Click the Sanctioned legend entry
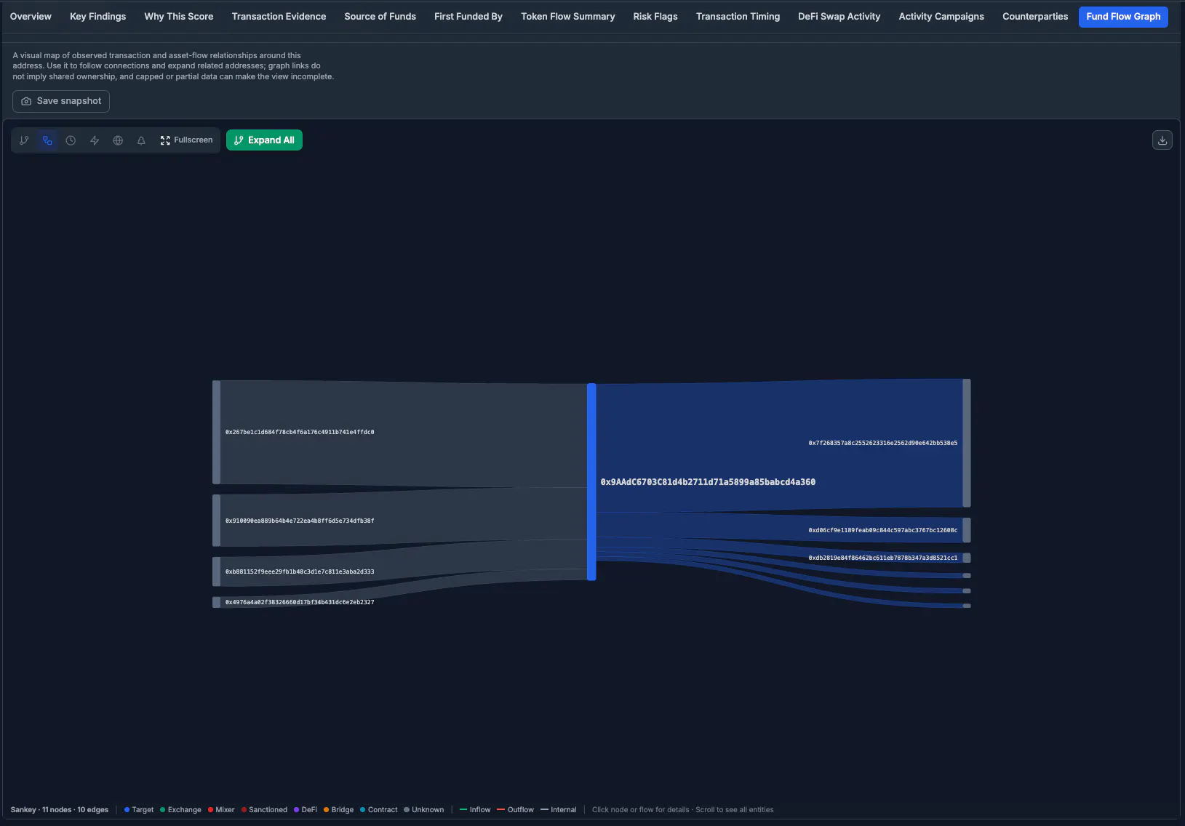 click(x=264, y=810)
